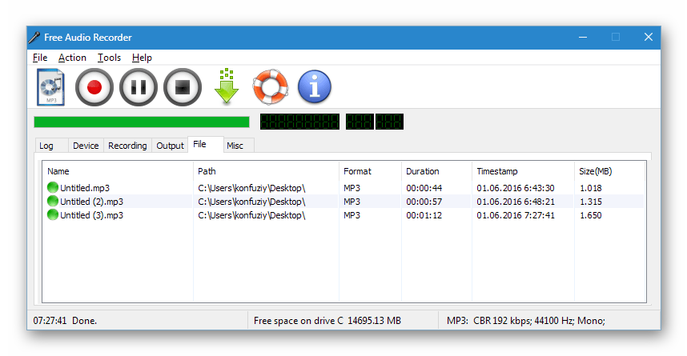Switch to the Output tab

click(x=170, y=146)
